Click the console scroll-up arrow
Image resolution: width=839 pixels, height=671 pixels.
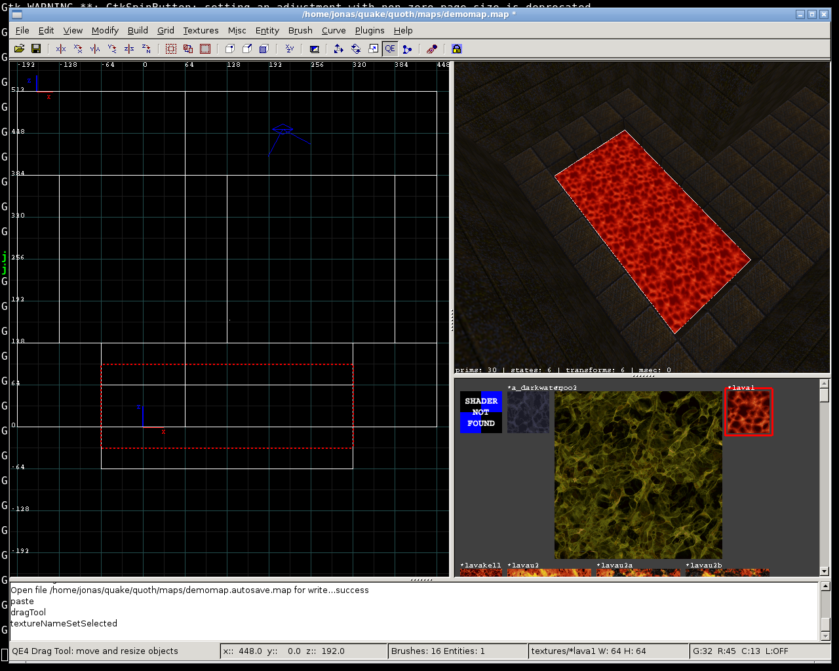(825, 586)
